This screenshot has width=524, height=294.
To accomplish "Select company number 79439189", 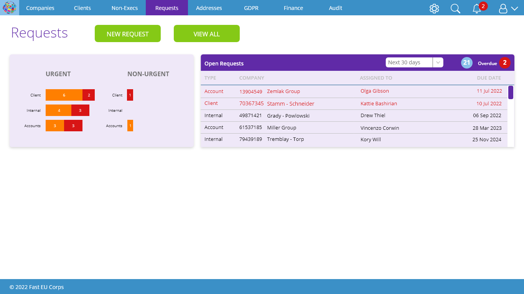I will pos(250,139).
